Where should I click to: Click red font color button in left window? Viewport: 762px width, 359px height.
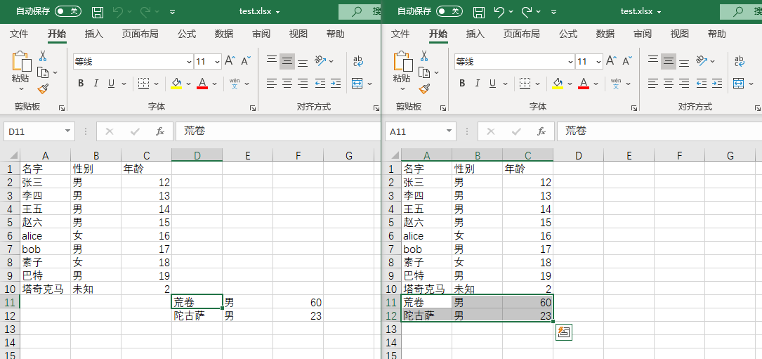202,84
